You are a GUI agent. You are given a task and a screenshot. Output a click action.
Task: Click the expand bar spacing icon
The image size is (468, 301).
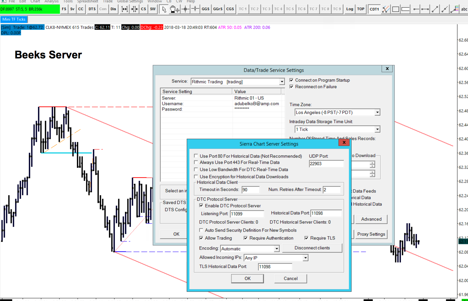coord(125,9)
